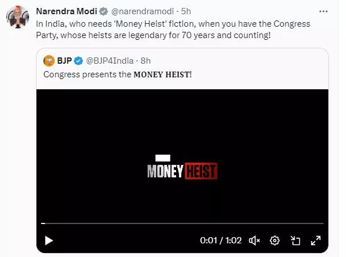The width and height of the screenshot is (346, 257).
Task: Enable picture-in-picture mode
Action: pyautogui.click(x=295, y=241)
